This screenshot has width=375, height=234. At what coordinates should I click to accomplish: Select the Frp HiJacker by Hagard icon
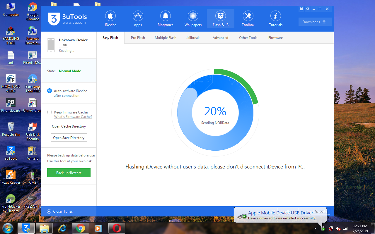(x=11, y=203)
